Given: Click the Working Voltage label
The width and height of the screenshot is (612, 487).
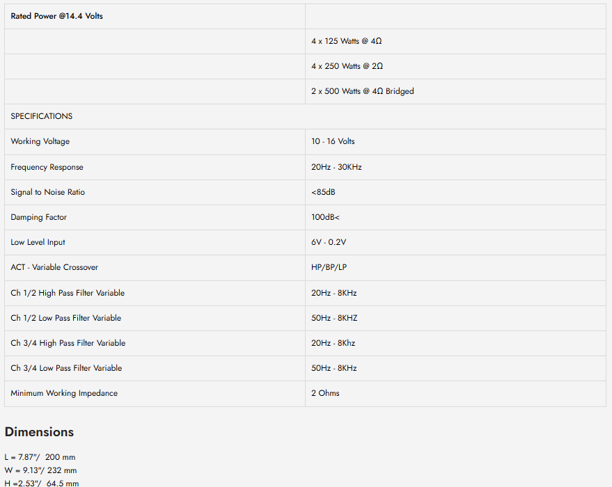Looking at the screenshot, I should 40,141.
